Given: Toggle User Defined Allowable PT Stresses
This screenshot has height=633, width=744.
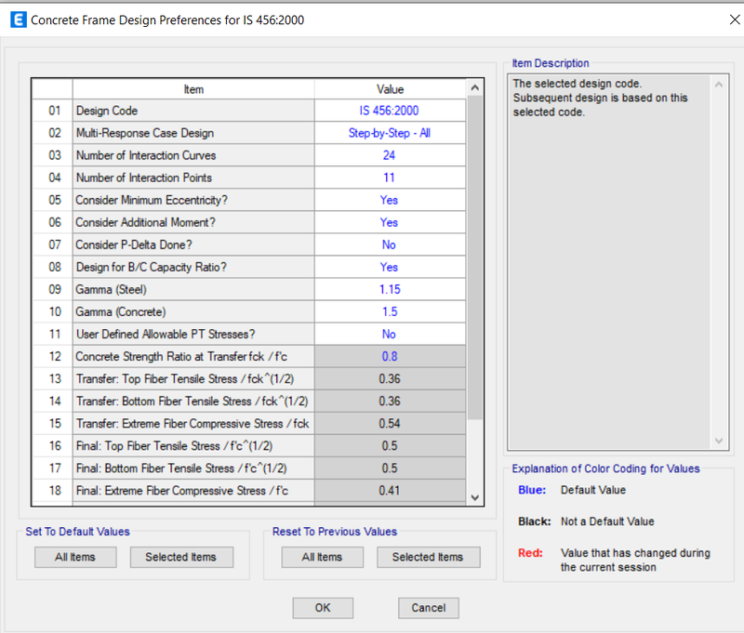Looking at the screenshot, I should click(389, 334).
